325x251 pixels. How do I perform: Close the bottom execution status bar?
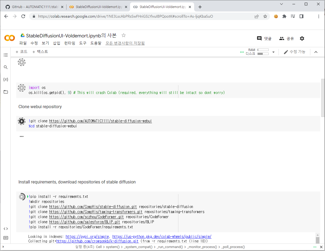pyautogui.click(x=321, y=247)
